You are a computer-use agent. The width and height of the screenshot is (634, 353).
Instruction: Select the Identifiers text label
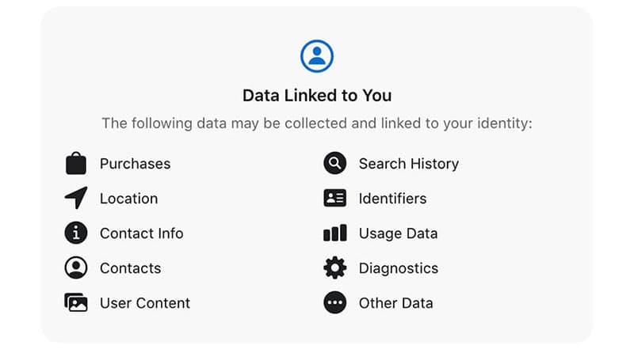(392, 199)
